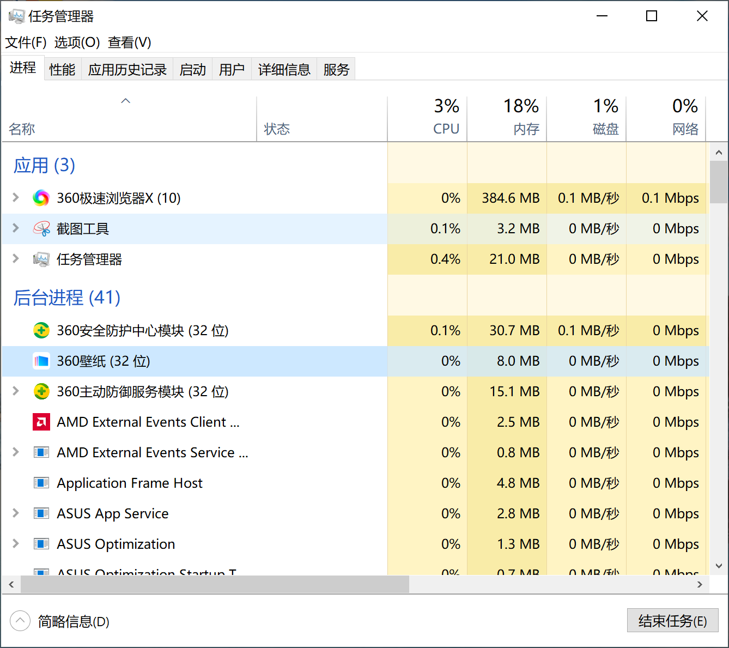Expand the 截图工具 process entry
Image resolution: width=729 pixels, height=648 pixels.
16,228
